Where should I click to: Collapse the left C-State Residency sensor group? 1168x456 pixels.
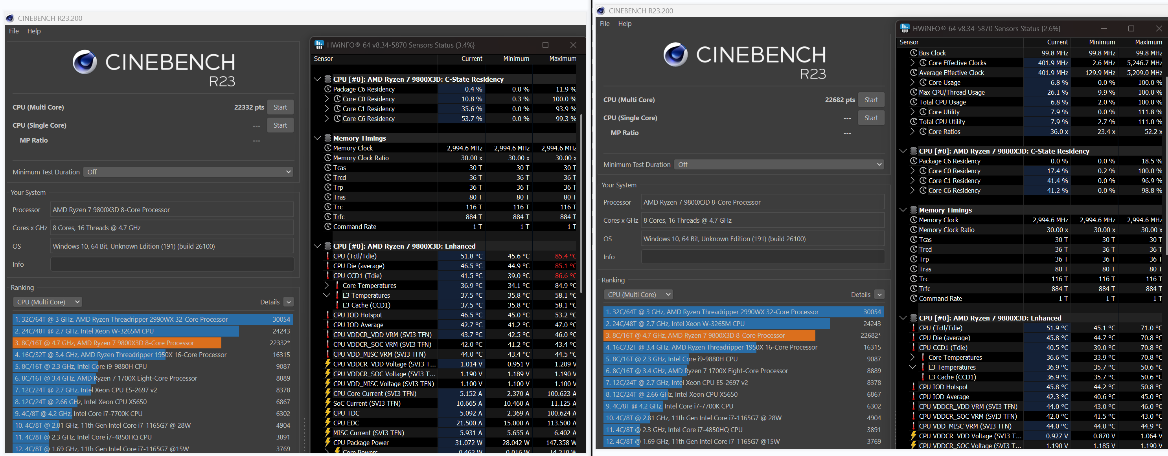pos(317,79)
